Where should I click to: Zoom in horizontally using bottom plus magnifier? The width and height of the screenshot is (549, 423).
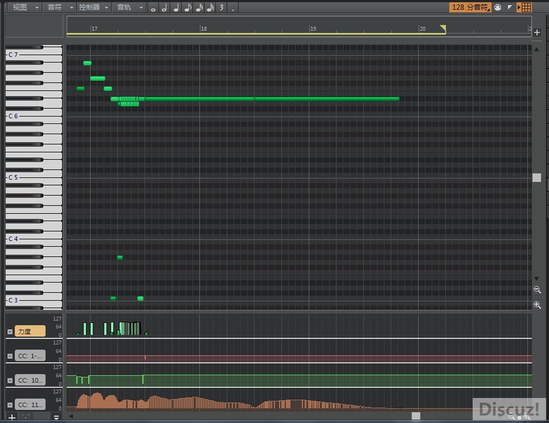pyautogui.click(x=527, y=416)
